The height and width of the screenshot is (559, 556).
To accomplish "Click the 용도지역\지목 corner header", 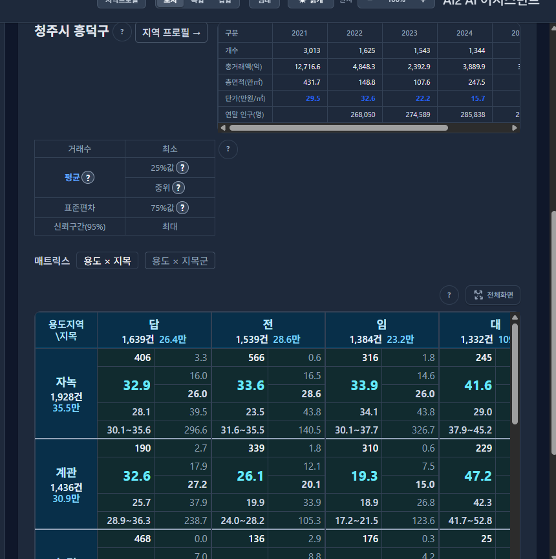I will coord(66,330).
